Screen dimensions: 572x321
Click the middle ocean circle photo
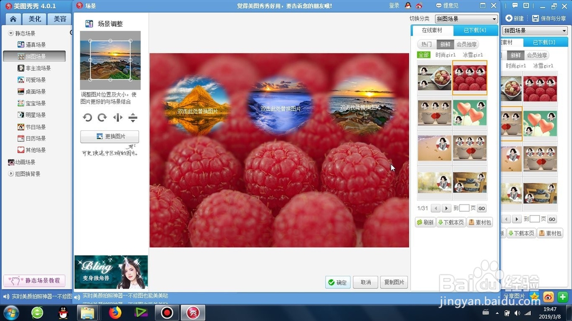tap(280, 105)
